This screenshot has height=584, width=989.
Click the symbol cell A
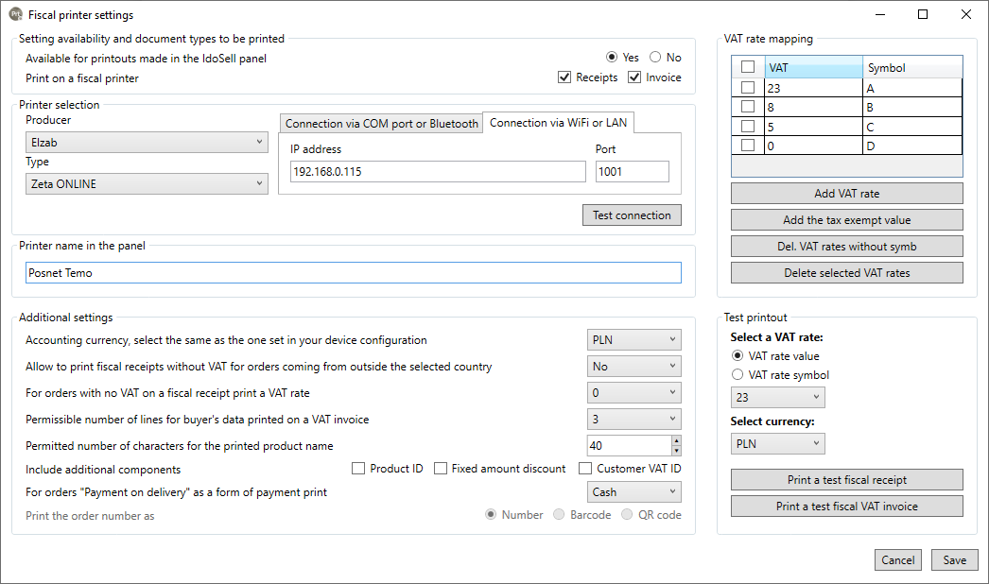click(x=912, y=88)
